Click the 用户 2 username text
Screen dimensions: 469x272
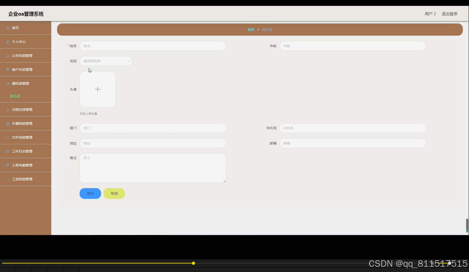click(430, 14)
